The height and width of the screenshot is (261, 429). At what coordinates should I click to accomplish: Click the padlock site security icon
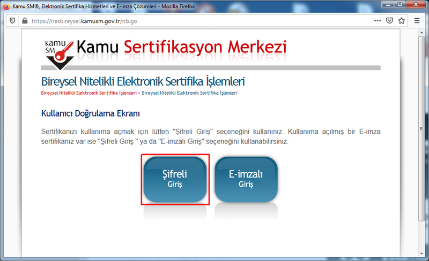point(24,21)
